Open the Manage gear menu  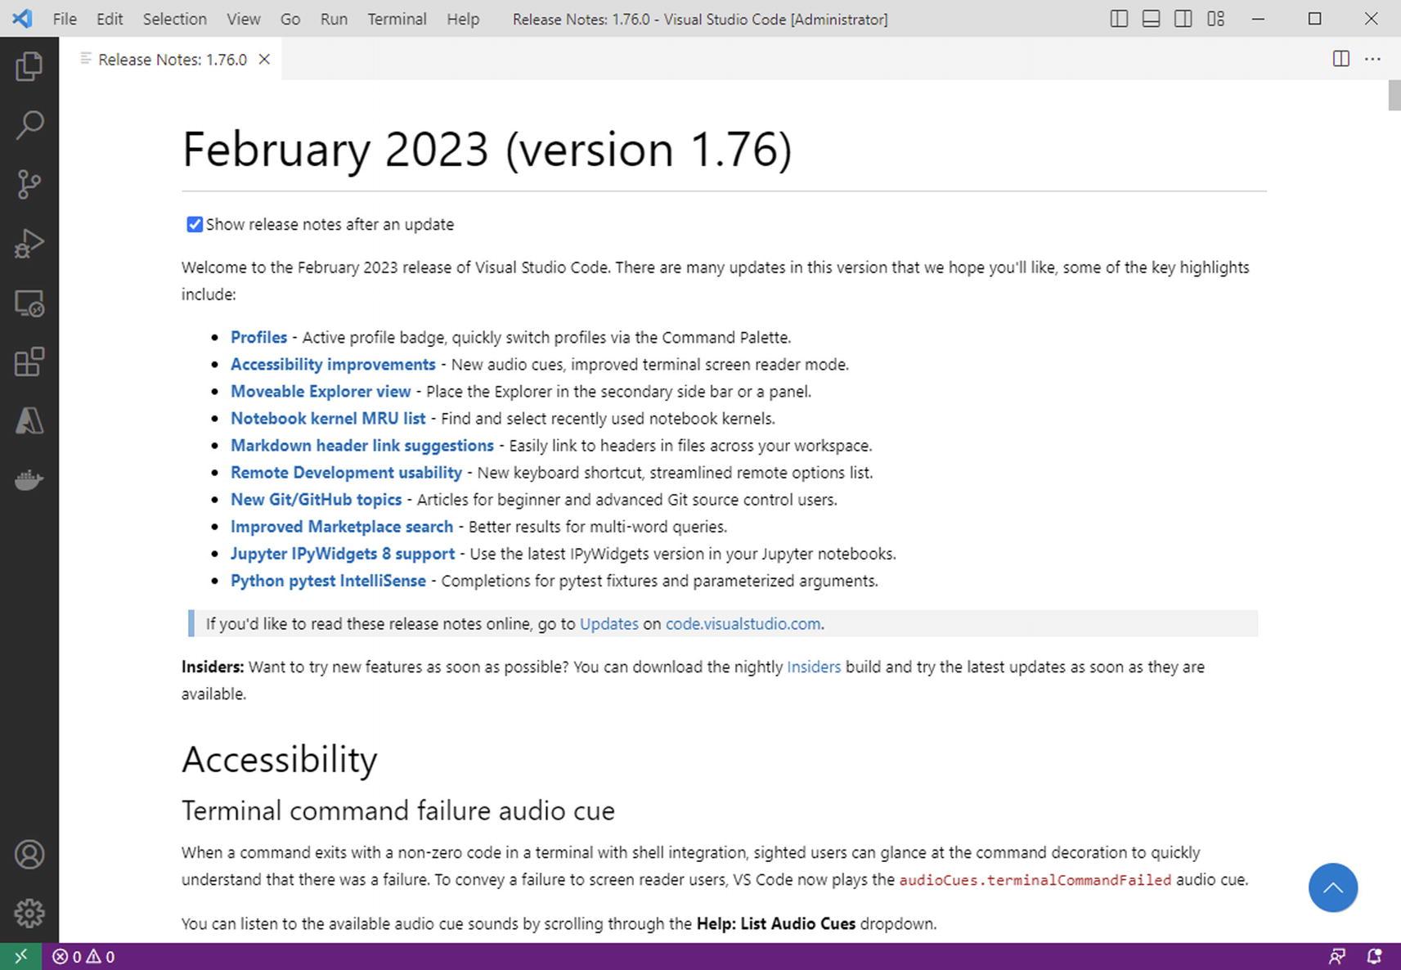(x=29, y=913)
